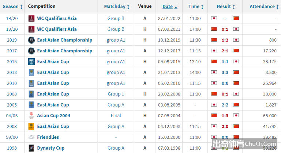Click the Japan flag in the 12.12.2017 row
This screenshot has height=153, width=281.
coord(214,51)
